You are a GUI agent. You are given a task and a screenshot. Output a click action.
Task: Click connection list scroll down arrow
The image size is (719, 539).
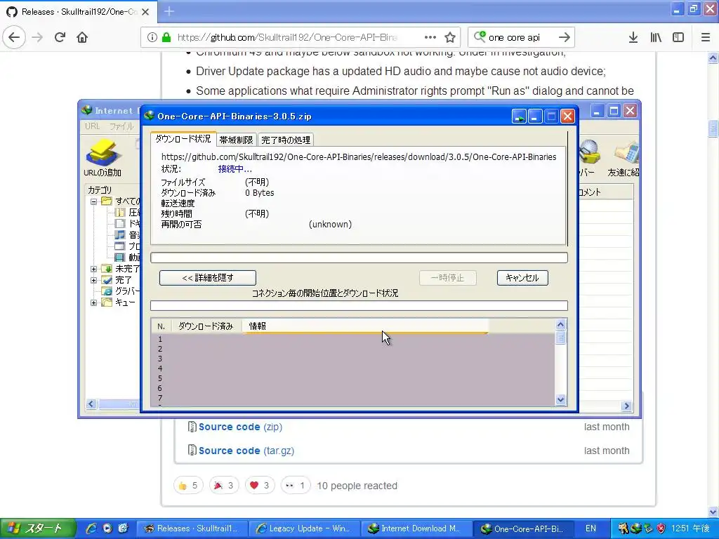560,399
